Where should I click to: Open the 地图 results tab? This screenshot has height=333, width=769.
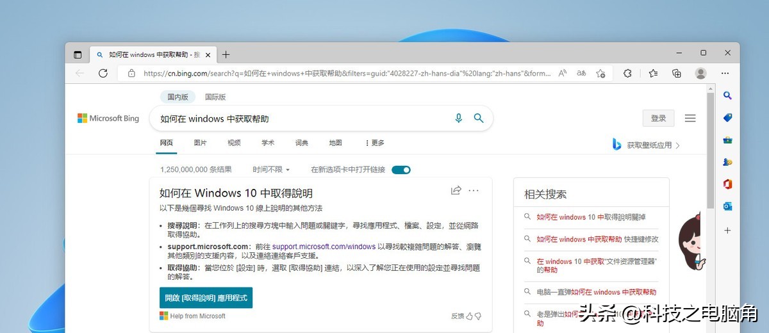pos(335,143)
